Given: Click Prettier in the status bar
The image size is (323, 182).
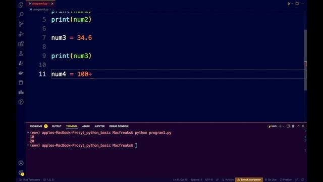Looking at the screenshot, I should click(286, 180).
